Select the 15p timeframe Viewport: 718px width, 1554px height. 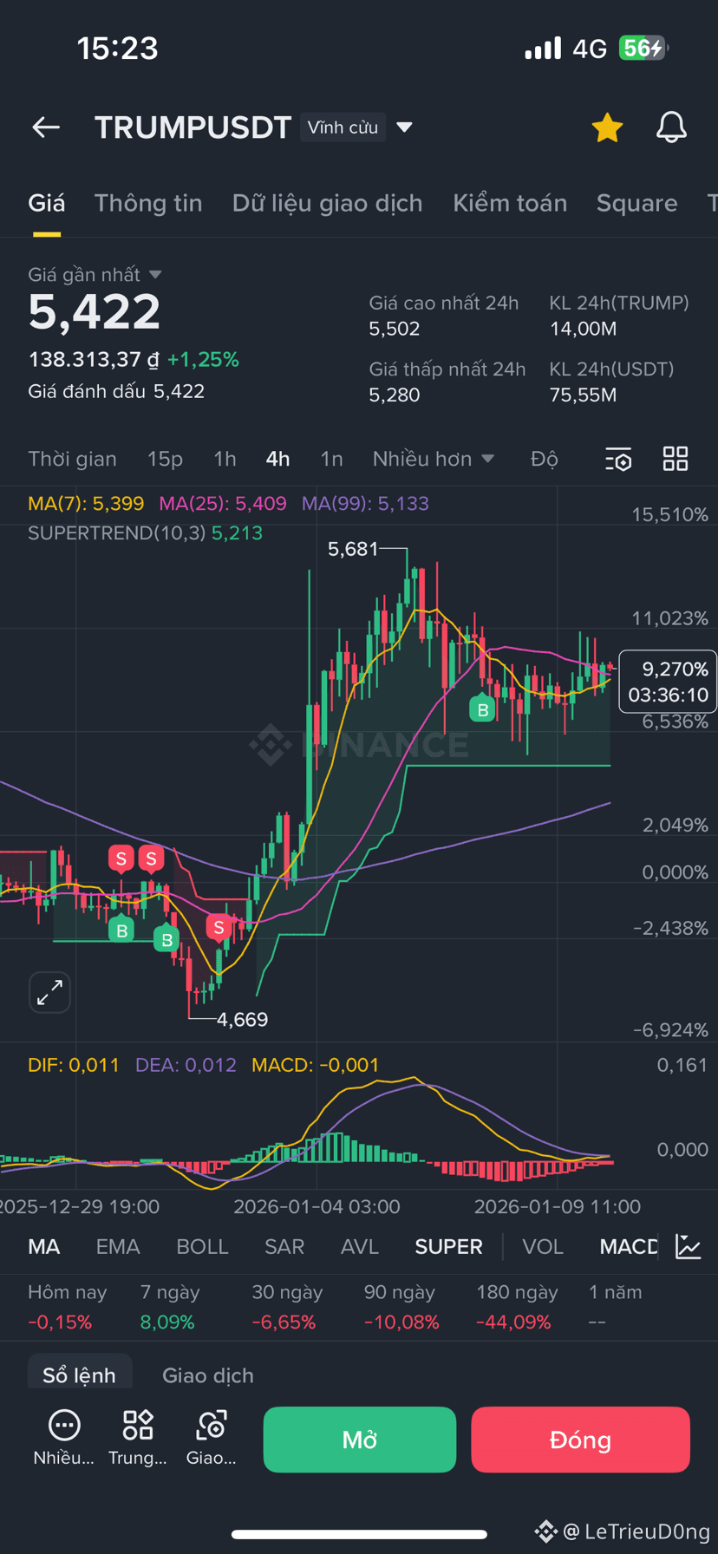(165, 459)
